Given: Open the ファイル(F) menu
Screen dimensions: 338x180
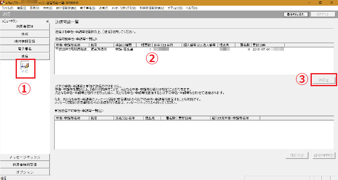Looking at the screenshot, I should click(x=7, y=8).
